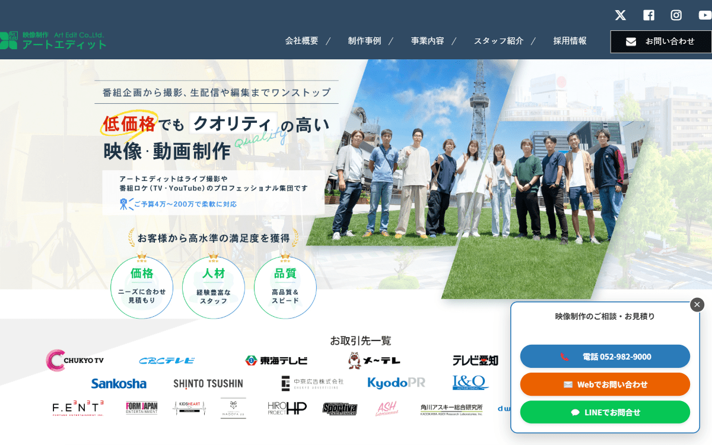Open the 事業内容 menu item

pyautogui.click(x=427, y=41)
